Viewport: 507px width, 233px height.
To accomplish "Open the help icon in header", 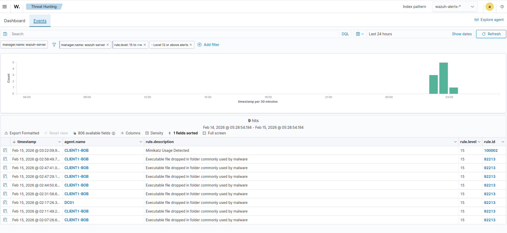I will (502, 7).
